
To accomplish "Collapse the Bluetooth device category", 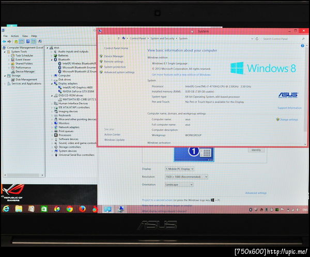I will click(52, 60).
